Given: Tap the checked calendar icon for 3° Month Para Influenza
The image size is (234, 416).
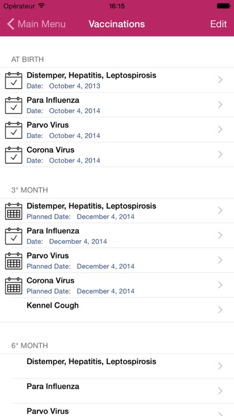Looking at the screenshot, I should point(14,236).
